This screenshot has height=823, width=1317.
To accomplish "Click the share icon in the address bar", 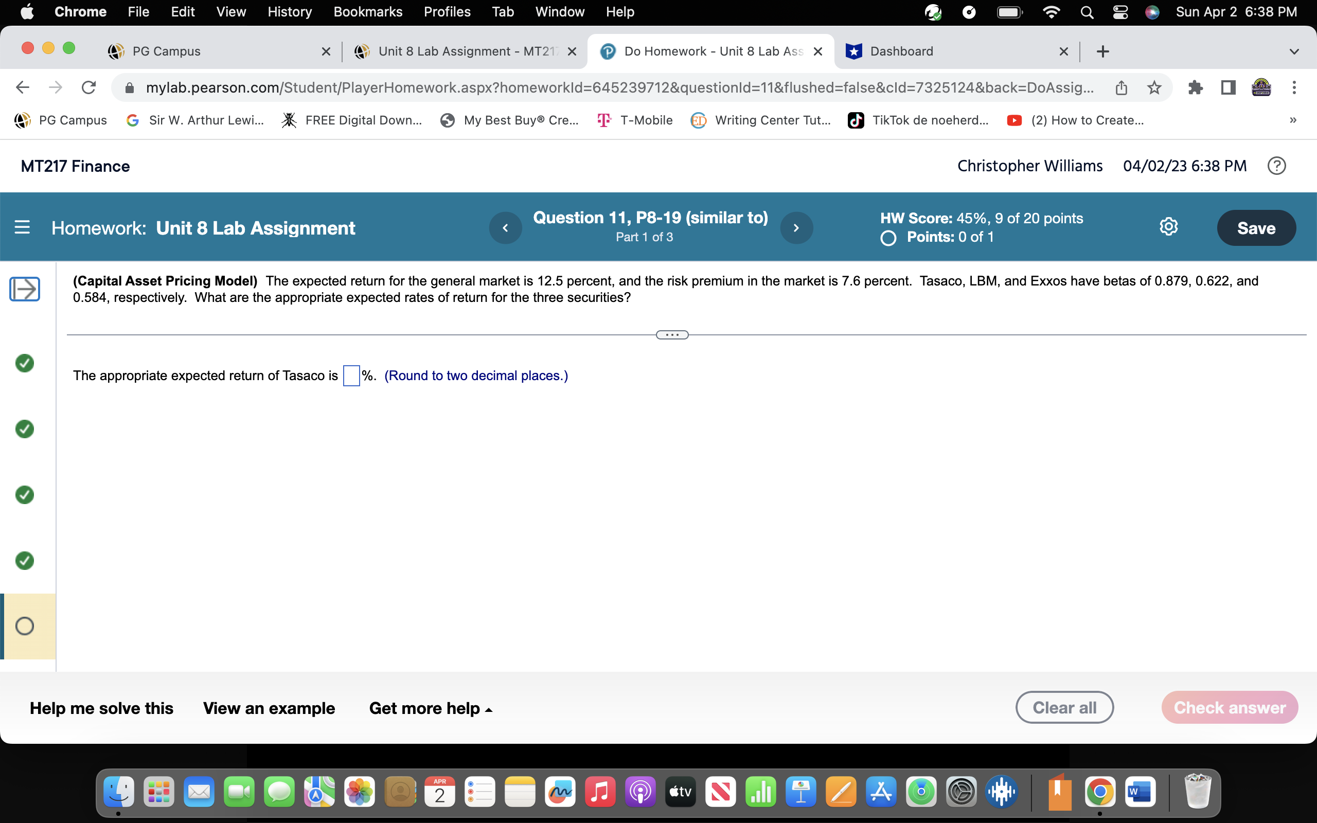I will click(1122, 87).
